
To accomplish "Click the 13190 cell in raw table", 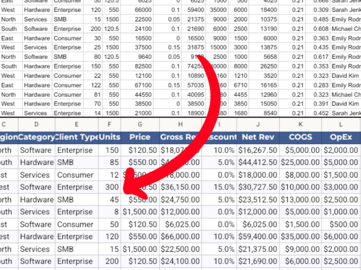I will (264, 29).
